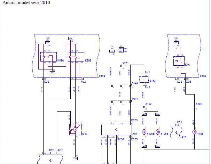Click the K46 relay label

click(x=187, y=65)
